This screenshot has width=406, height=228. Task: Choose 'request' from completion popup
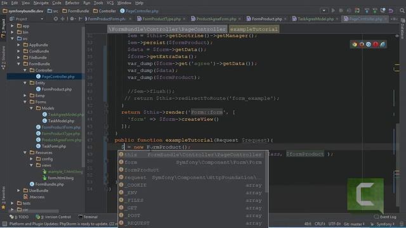pos(192,177)
